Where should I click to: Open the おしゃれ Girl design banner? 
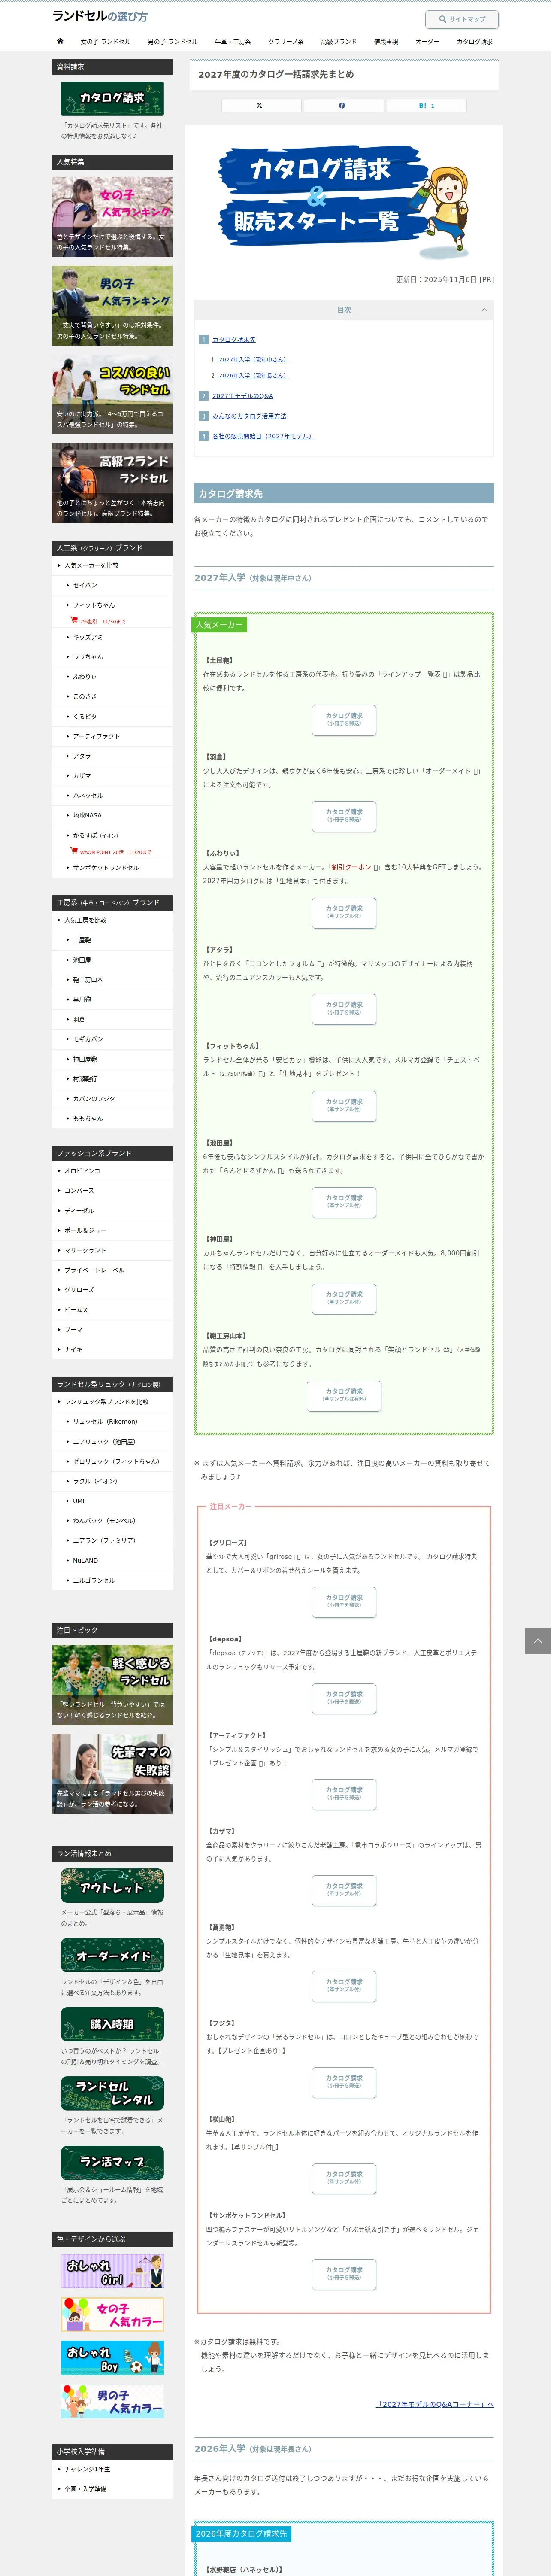pos(112,2271)
